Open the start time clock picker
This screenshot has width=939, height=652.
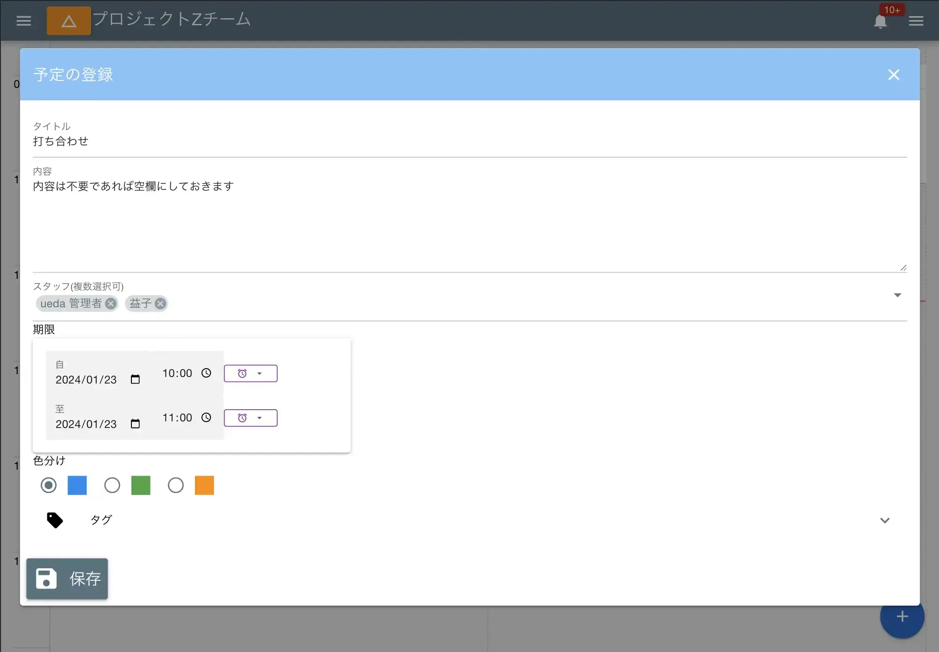point(206,373)
